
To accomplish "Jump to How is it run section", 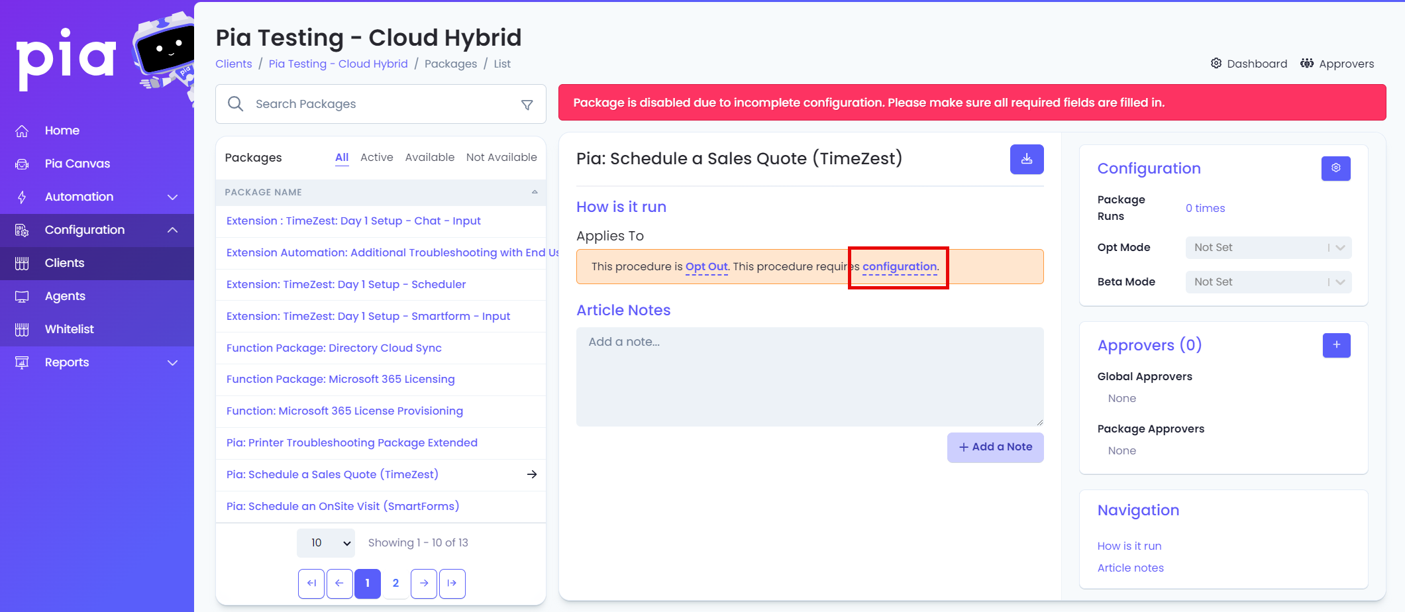I will coord(1129,546).
